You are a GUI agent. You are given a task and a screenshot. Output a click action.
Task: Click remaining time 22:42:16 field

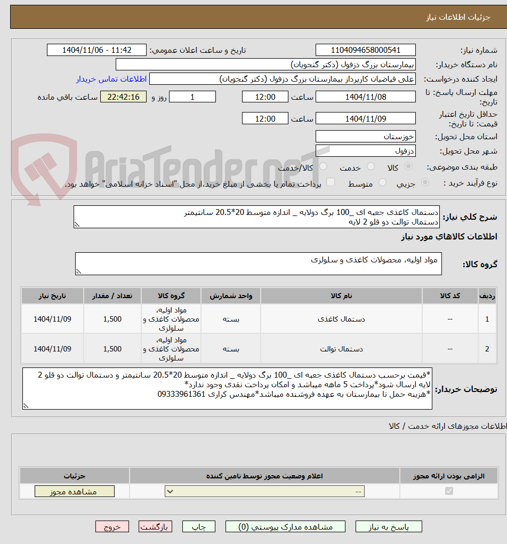click(x=124, y=97)
